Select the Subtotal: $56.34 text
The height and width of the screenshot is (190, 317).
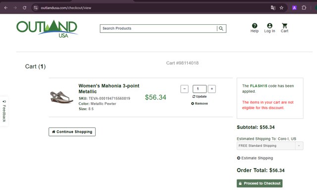pyautogui.click(x=256, y=127)
